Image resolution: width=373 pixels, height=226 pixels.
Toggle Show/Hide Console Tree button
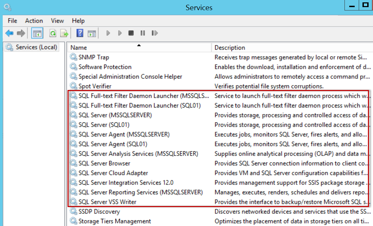click(37, 33)
